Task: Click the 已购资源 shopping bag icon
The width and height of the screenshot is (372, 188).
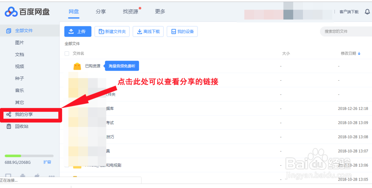Action: [77, 66]
